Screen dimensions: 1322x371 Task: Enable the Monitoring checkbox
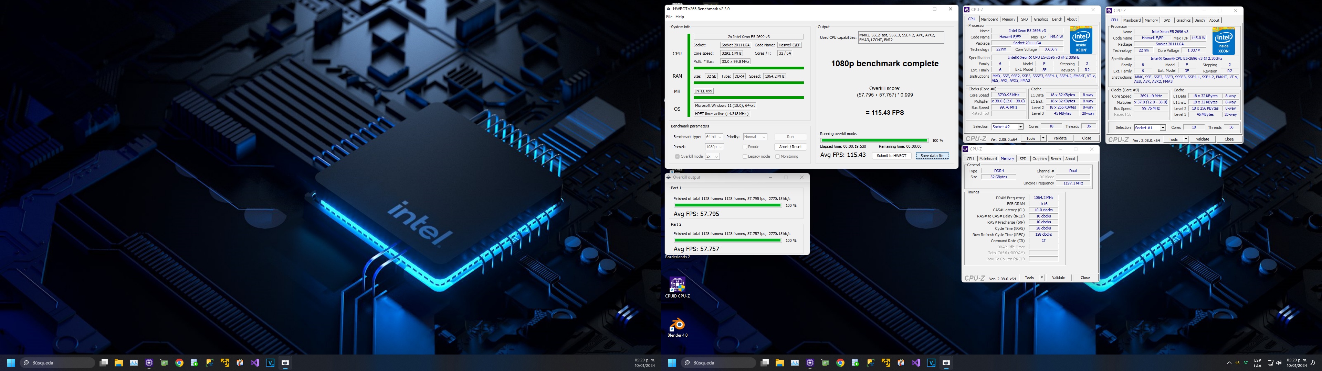tap(777, 156)
